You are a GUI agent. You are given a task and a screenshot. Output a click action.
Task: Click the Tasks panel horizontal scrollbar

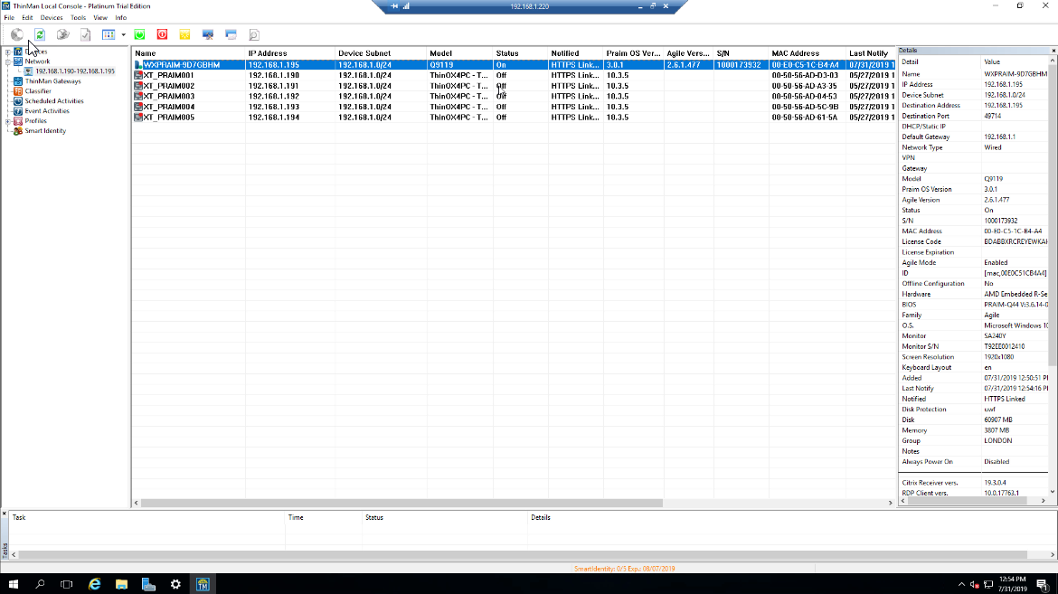(x=521, y=555)
